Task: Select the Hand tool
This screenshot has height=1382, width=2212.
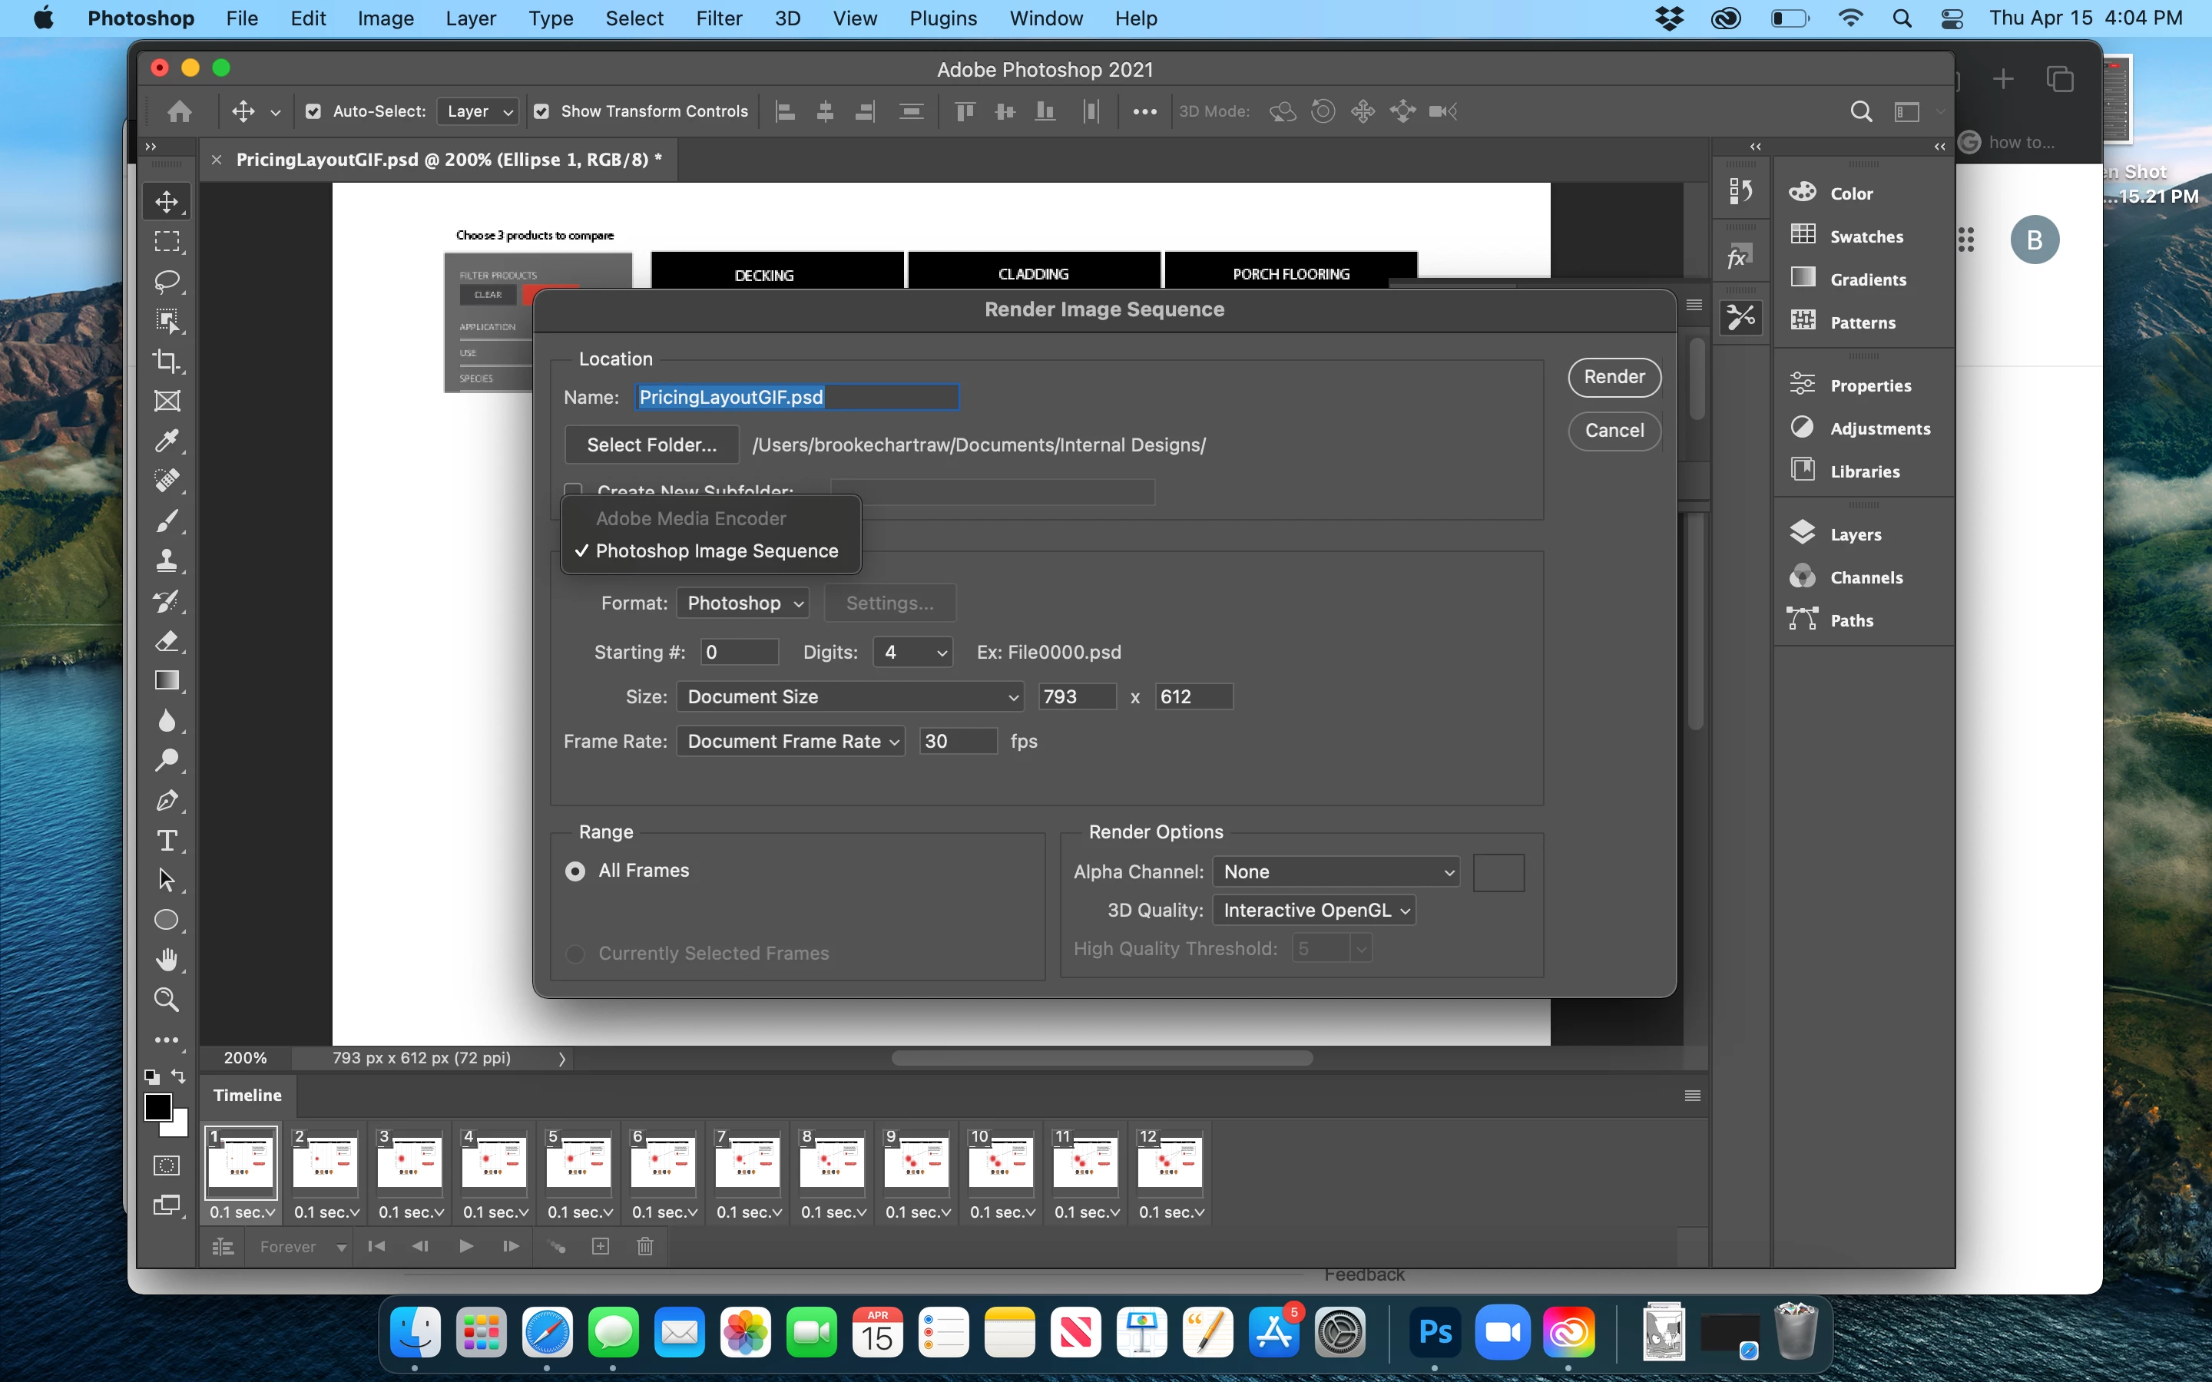Action: coord(167,960)
